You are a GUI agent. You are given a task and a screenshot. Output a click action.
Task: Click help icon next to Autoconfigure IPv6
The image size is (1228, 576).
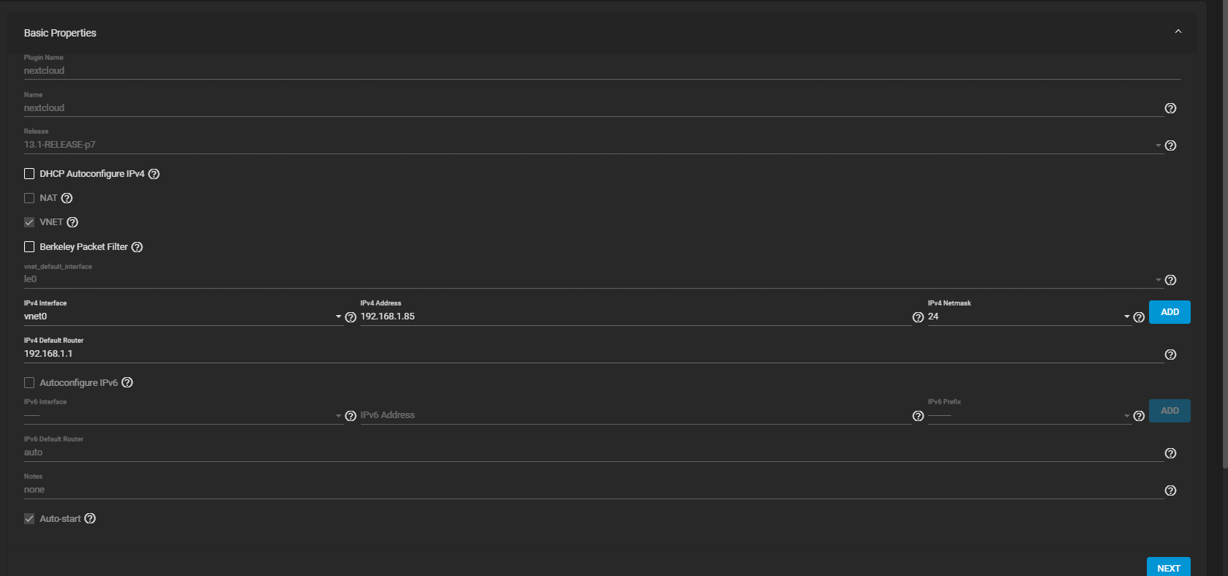127,382
